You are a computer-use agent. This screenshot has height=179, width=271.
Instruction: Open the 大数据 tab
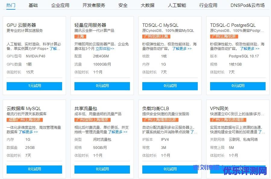[x=147, y=5]
